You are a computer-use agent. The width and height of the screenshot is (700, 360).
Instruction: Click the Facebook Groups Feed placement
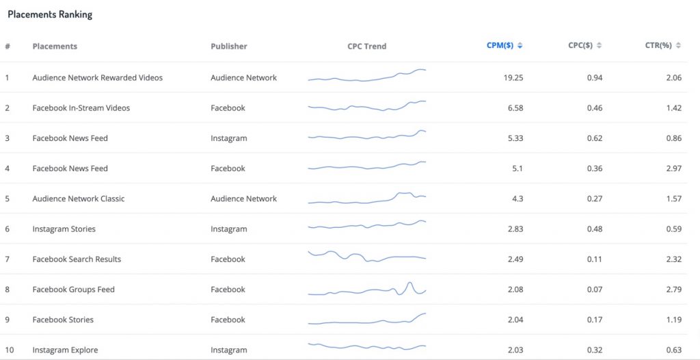point(74,290)
